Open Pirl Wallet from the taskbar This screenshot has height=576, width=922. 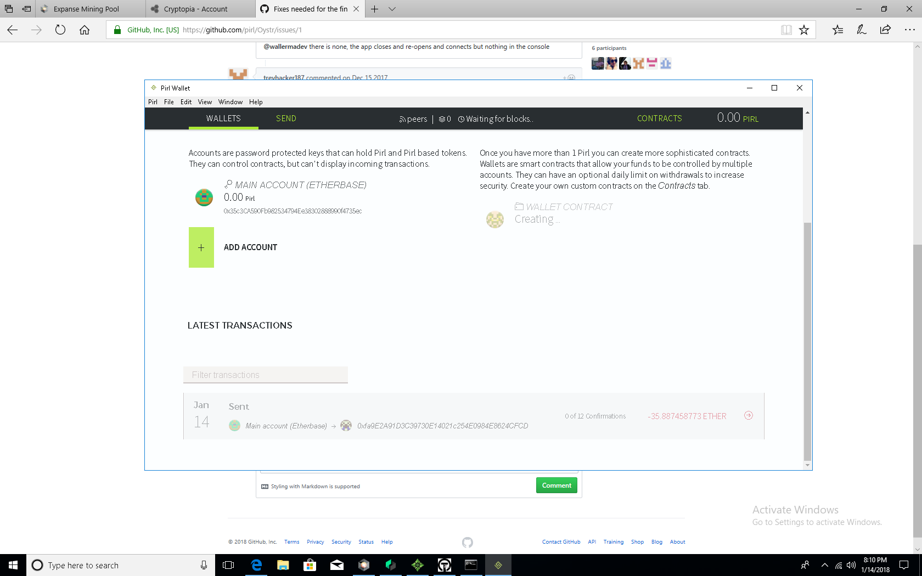(x=498, y=565)
